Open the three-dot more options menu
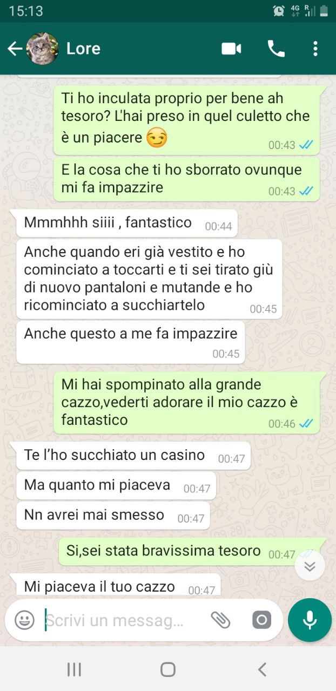Screen dimensions: 336x691 (x=315, y=49)
